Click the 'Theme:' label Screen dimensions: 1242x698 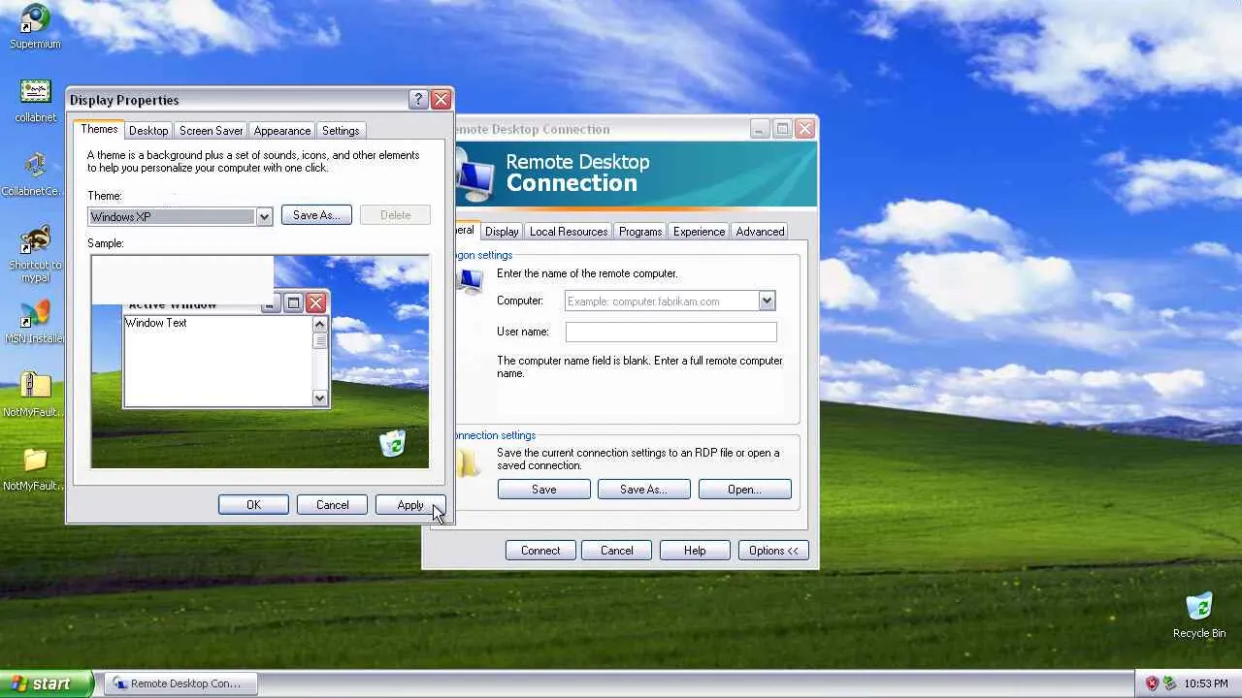105,196
